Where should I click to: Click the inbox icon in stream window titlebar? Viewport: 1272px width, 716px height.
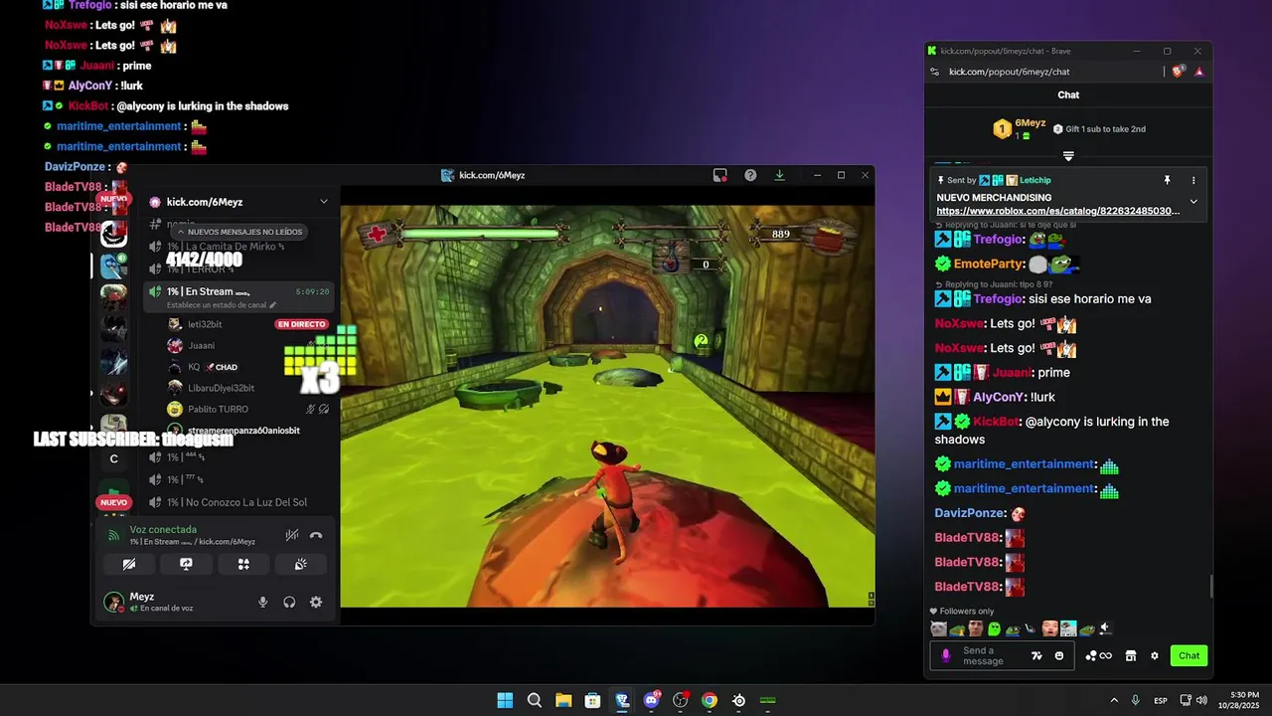(x=720, y=175)
